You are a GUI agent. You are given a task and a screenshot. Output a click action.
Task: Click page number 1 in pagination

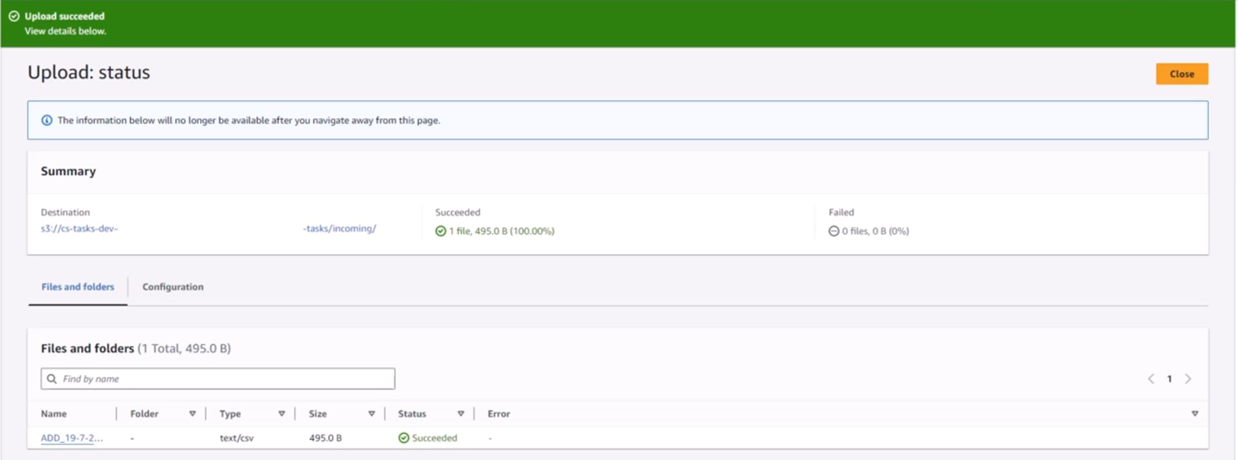[1169, 379]
